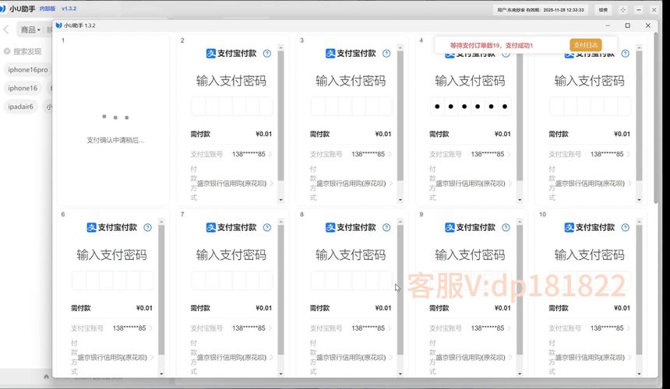
Task: Click account 138******85 in panel 9
Action: click(x=488, y=328)
